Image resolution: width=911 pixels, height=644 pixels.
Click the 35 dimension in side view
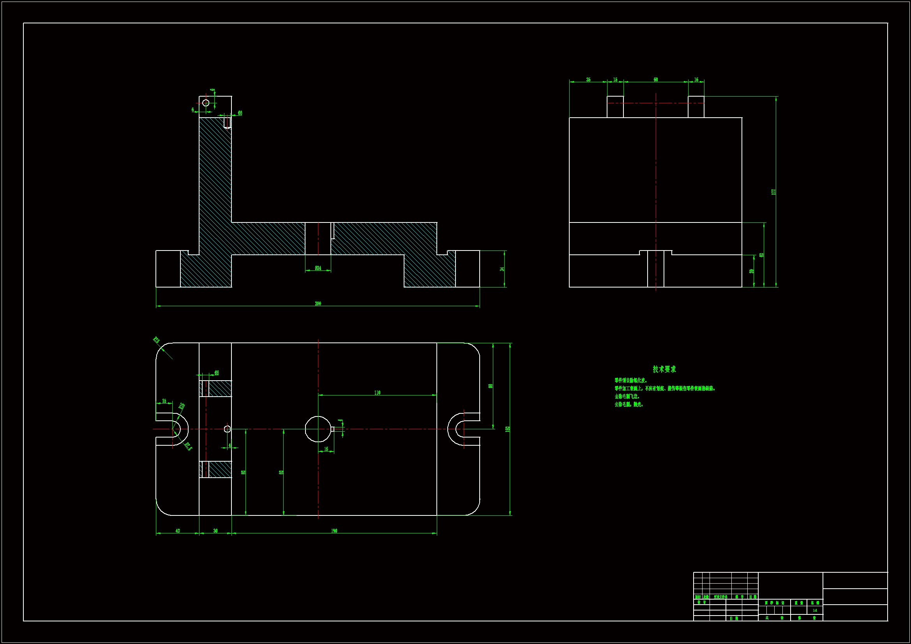coord(588,80)
